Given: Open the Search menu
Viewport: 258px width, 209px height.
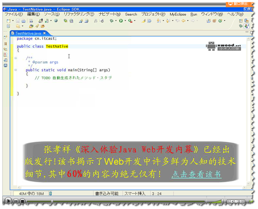Looking at the screenshot, I should (131, 14).
